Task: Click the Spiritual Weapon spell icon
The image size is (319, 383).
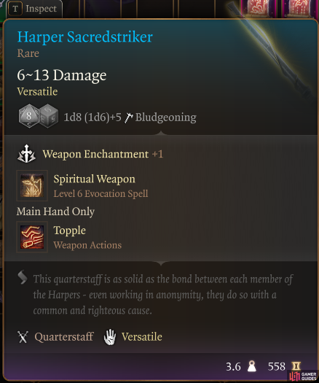Action: point(32,185)
